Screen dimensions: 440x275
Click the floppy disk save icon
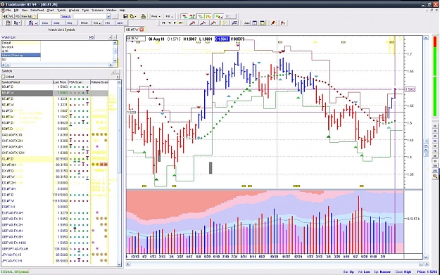(x=125, y=16)
